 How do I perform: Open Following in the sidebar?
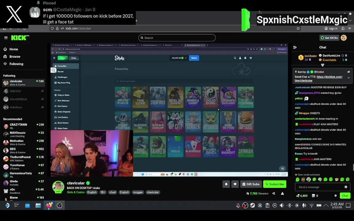pos(16,64)
